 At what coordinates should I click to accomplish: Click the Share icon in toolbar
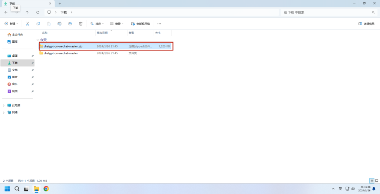(x=70, y=24)
